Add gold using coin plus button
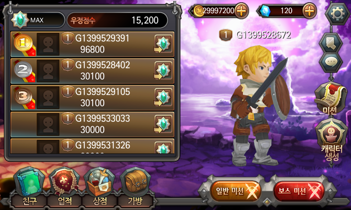351x210 pixels. [x=241, y=10]
